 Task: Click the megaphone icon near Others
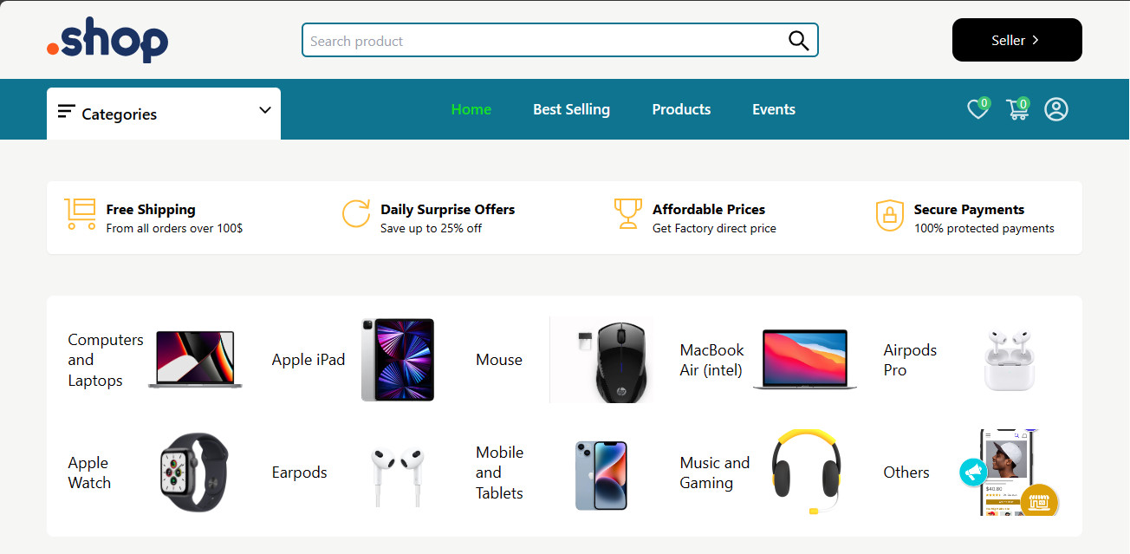(973, 472)
